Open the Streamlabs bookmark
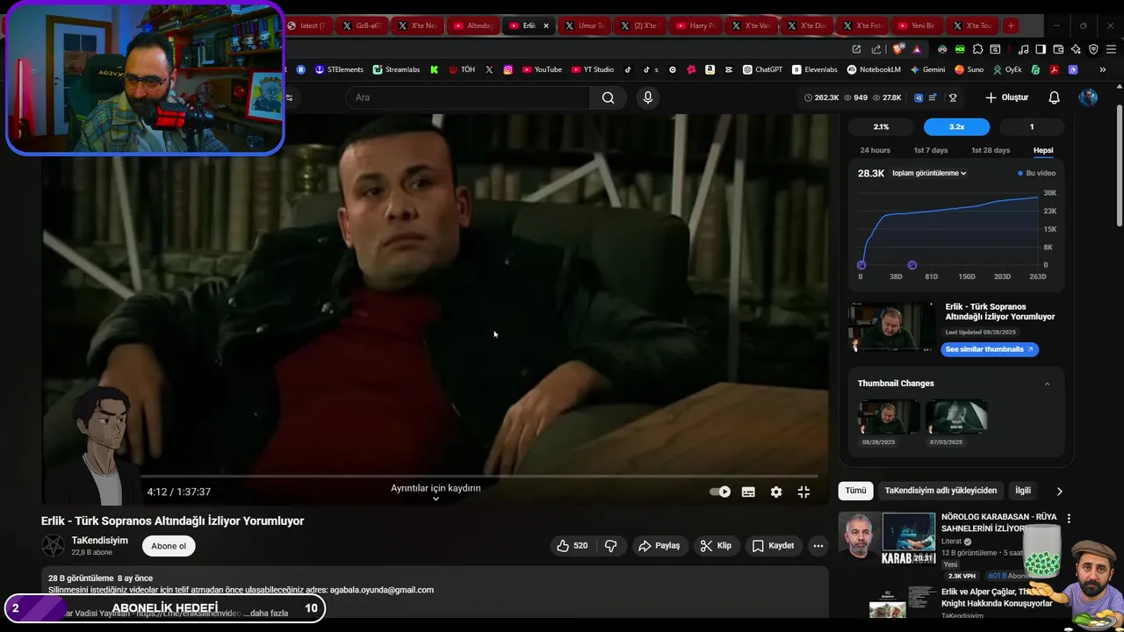The height and width of the screenshot is (632, 1124). click(396, 69)
